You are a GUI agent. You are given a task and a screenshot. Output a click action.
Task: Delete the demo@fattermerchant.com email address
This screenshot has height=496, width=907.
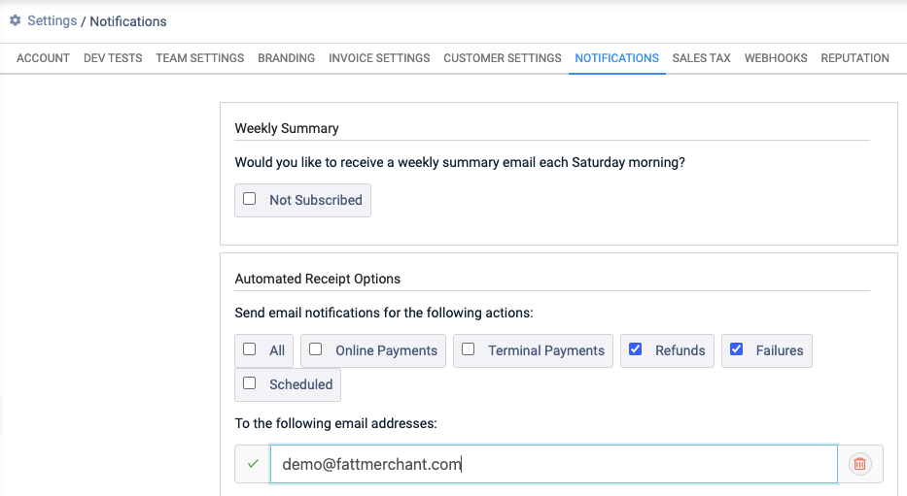click(859, 464)
